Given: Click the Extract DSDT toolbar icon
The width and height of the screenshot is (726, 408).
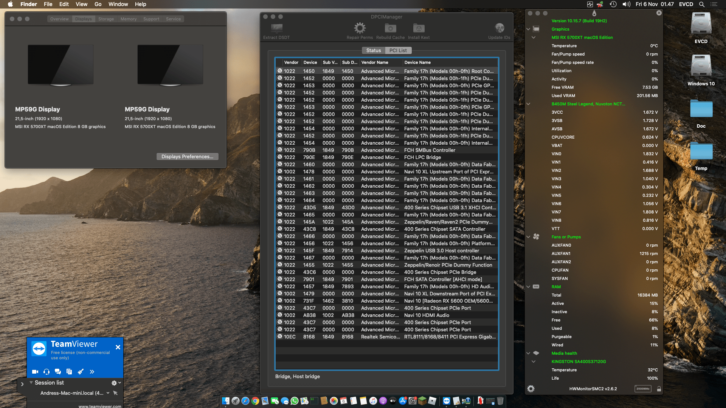Looking at the screenshot, I should coord(276,28).
